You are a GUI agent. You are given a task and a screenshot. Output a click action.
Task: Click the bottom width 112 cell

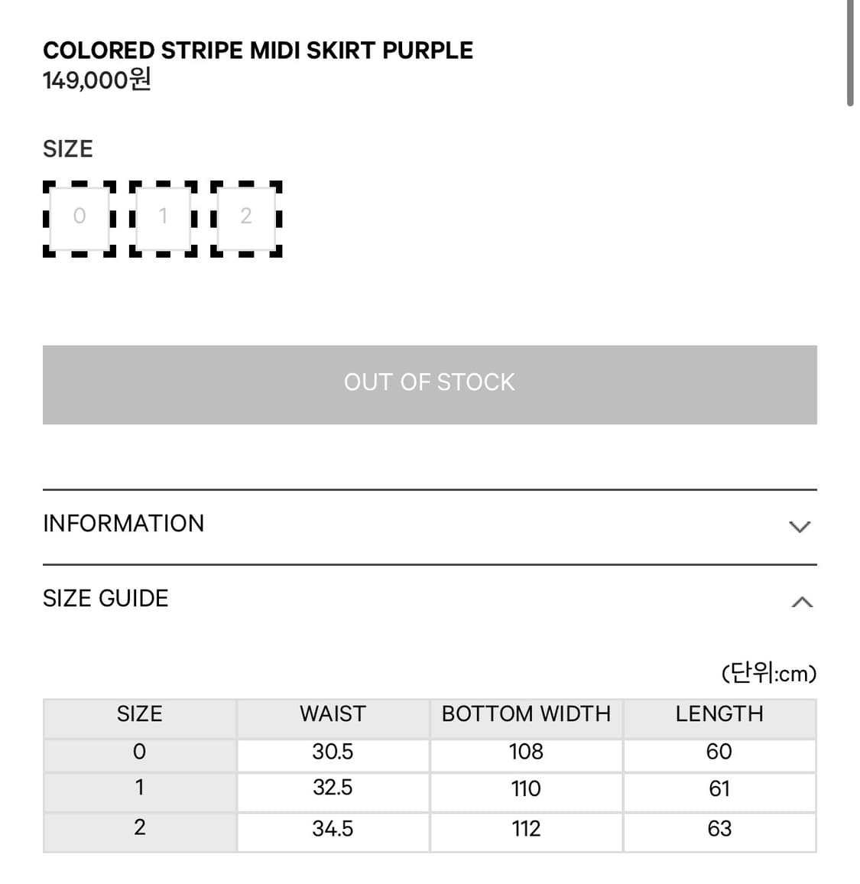coord(526,829)
